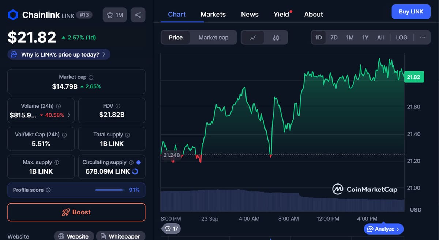Select the Price view toggle
Viewport: 439px width, 240px height.
[176, 38]
